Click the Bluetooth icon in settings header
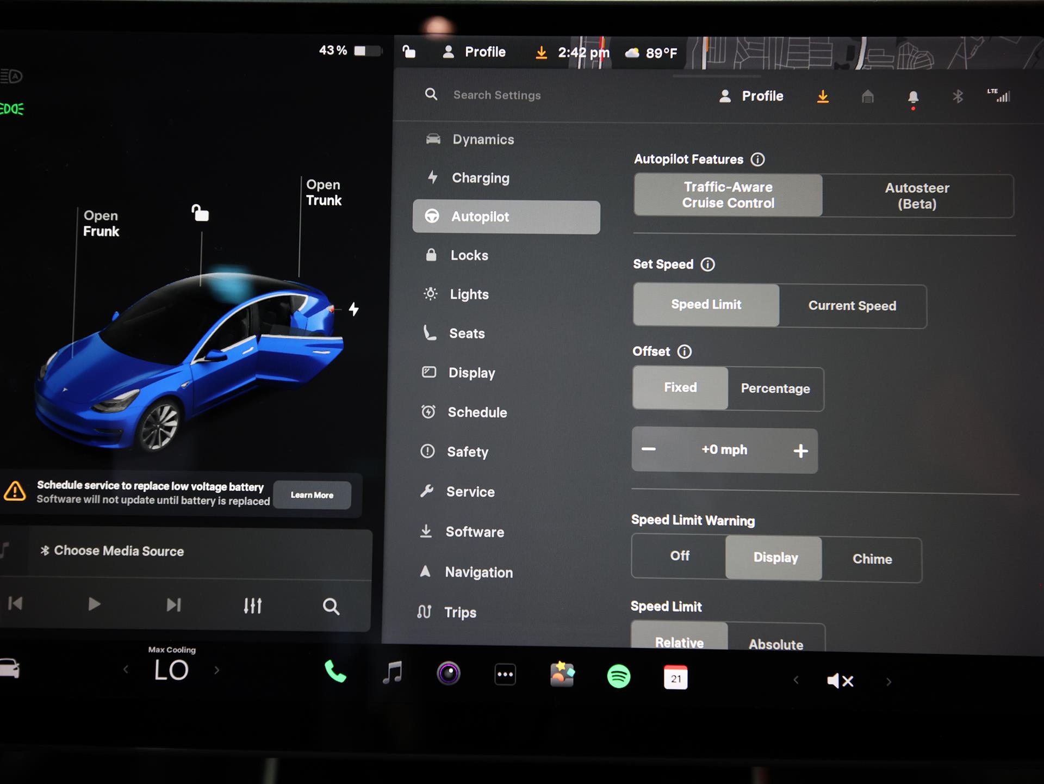Image resolution: width=1044 pixels, height=784 pixels. point(958,97)
